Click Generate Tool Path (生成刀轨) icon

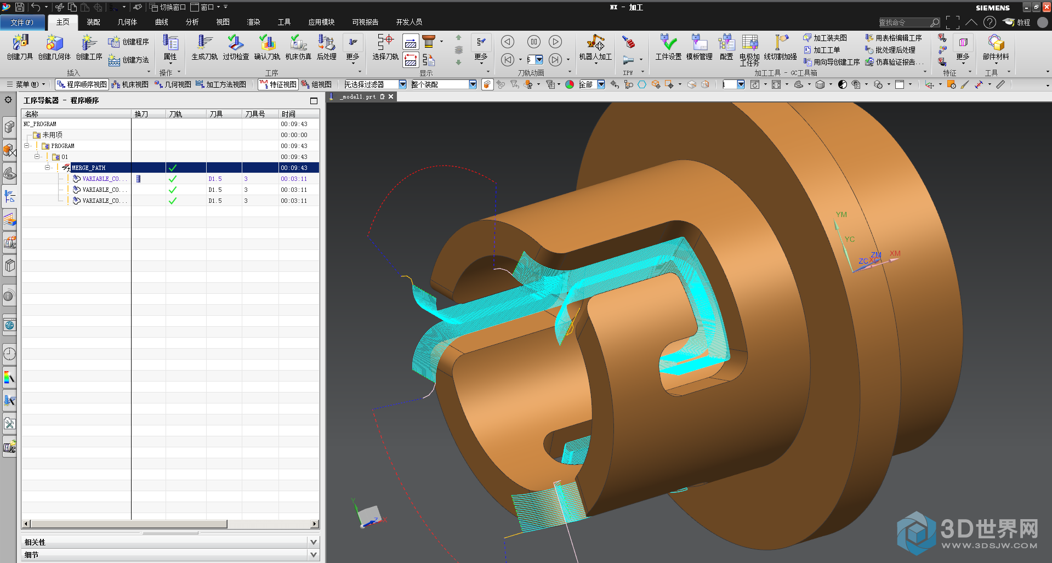[204, 47]
